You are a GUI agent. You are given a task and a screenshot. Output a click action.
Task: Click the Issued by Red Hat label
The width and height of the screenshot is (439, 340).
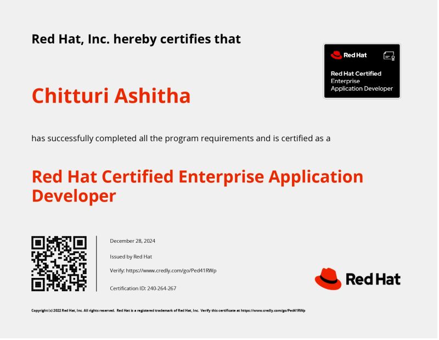coord(131,256)
